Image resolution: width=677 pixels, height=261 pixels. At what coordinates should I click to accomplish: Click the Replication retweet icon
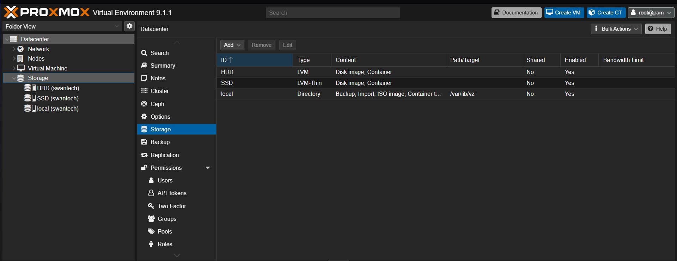point(144,155)
